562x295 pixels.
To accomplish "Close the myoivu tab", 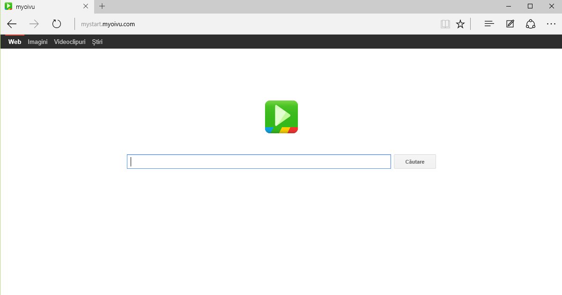I will (x=86, y=6).
